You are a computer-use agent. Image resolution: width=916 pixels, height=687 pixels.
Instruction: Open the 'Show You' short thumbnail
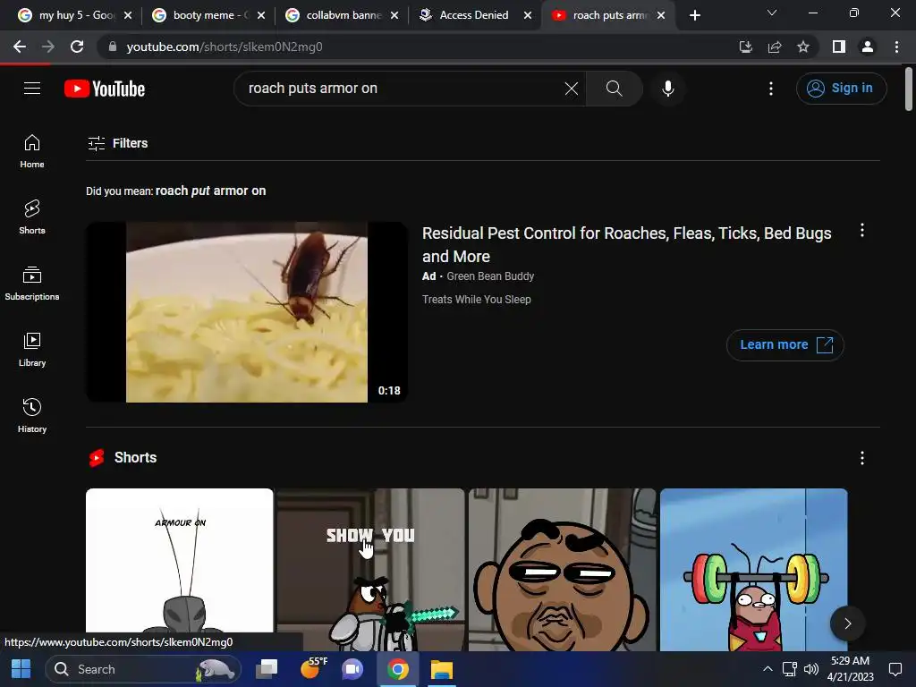370,570
